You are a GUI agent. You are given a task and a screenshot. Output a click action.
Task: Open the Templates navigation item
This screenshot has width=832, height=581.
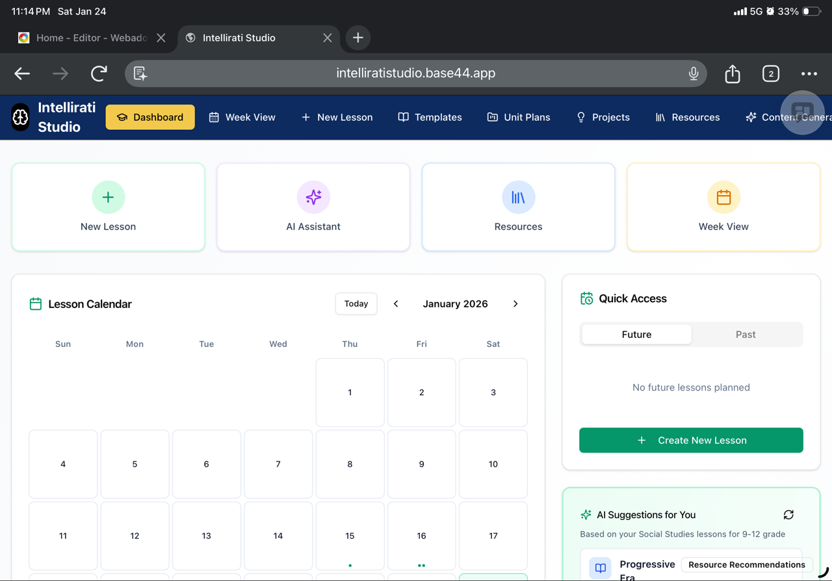point(430,118)
